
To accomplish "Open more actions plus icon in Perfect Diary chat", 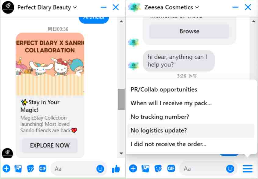I will [x=6, y=169].
